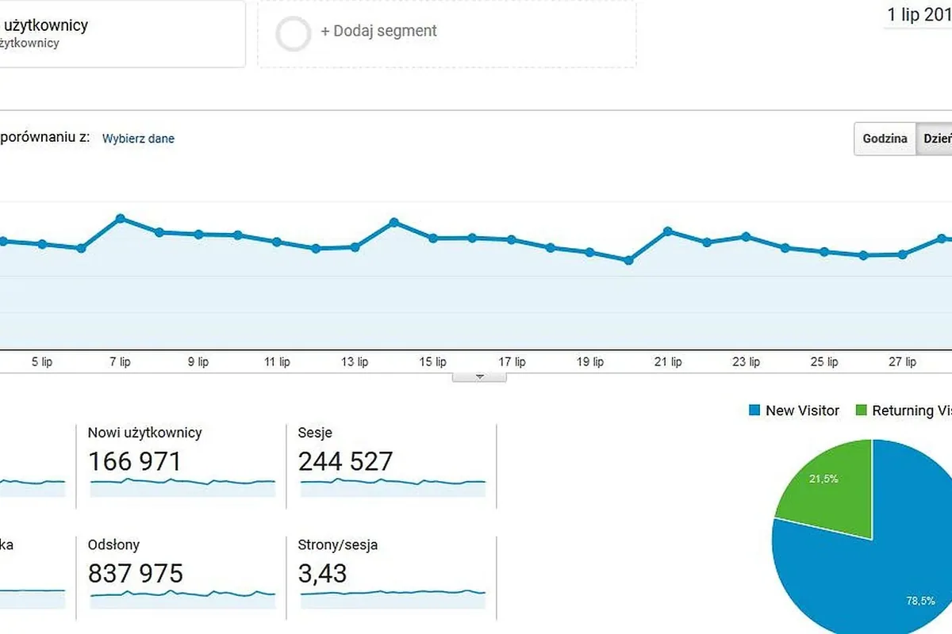Click the '15 lip' axis label
Viewport: 952px width, 634px height.
coord(432,362)
